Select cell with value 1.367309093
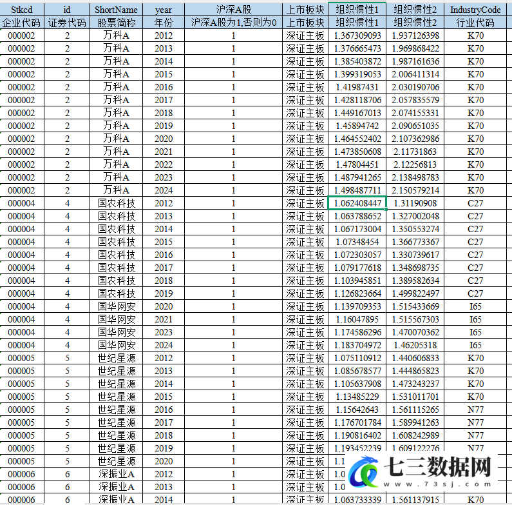Viewport: 512px width, 505px height. pos(357,35)
